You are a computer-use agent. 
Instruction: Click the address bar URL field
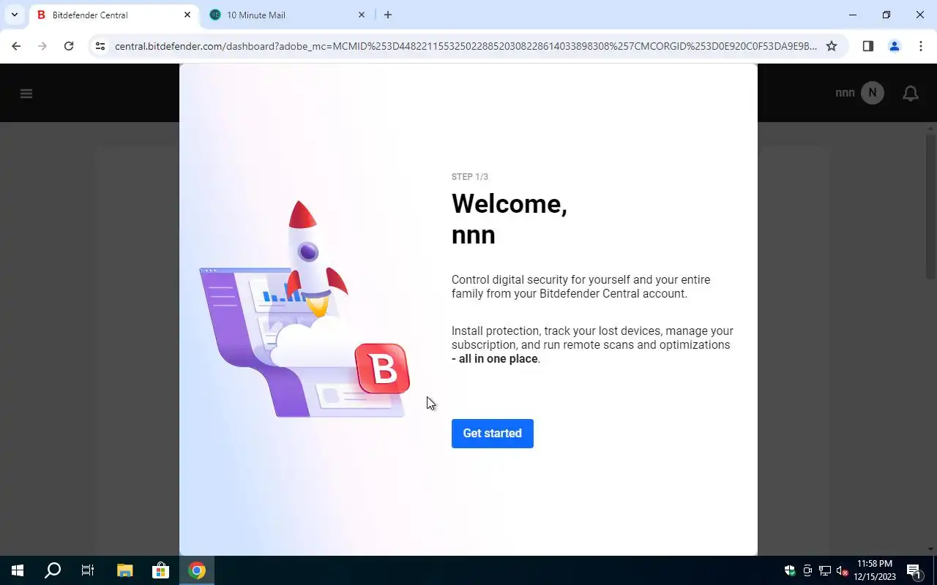point(466,46)
